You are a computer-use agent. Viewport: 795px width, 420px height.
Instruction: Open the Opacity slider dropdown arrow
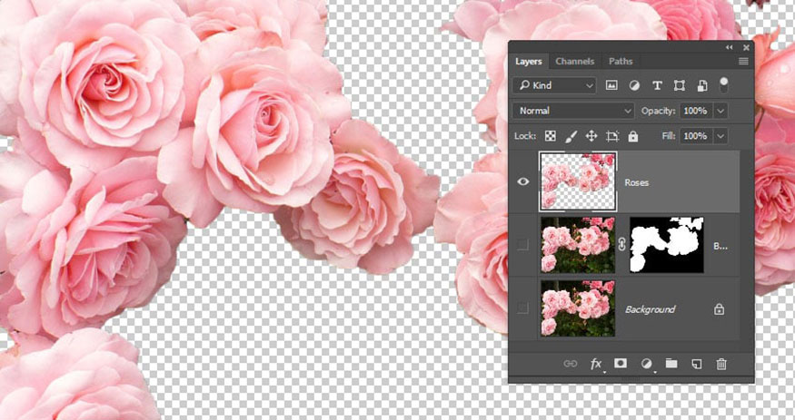point(720,111)
